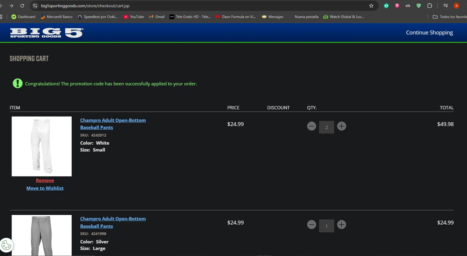Remove the White Small baseball pants
467x256 pixels.
point(45,181)
